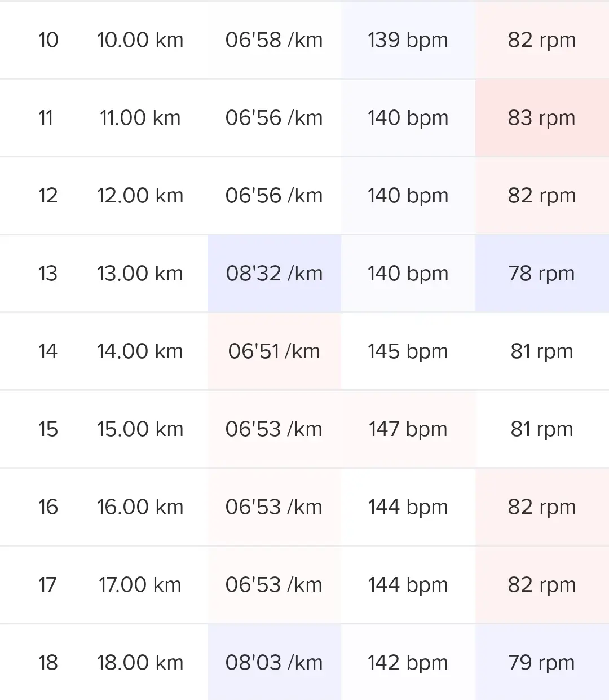
Task: Tap the 78 rpm cadence cell
Action: click(x=541, y=274)
